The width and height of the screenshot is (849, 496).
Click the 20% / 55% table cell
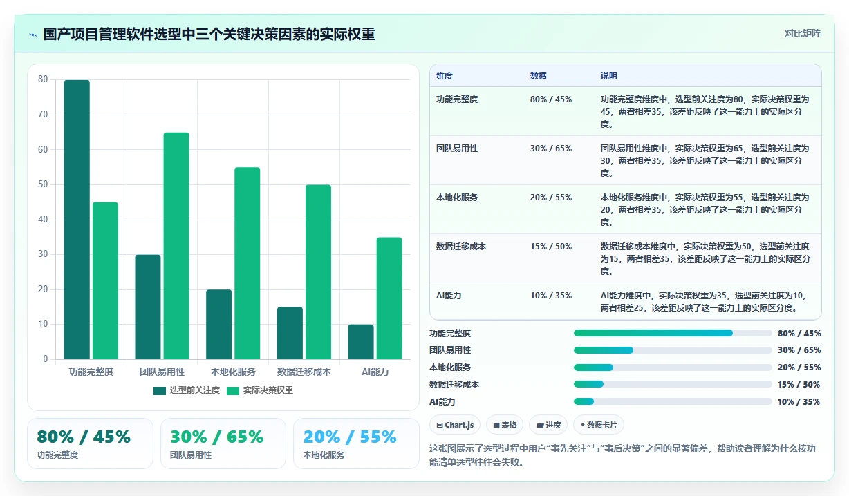(x=551, y=198)
